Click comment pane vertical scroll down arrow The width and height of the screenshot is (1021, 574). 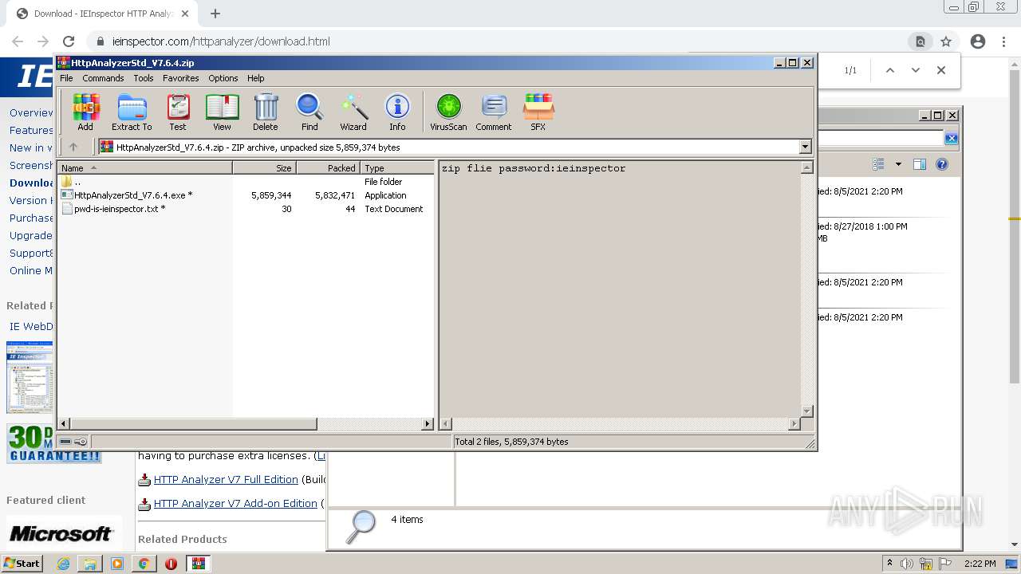[x=806, y=411]
